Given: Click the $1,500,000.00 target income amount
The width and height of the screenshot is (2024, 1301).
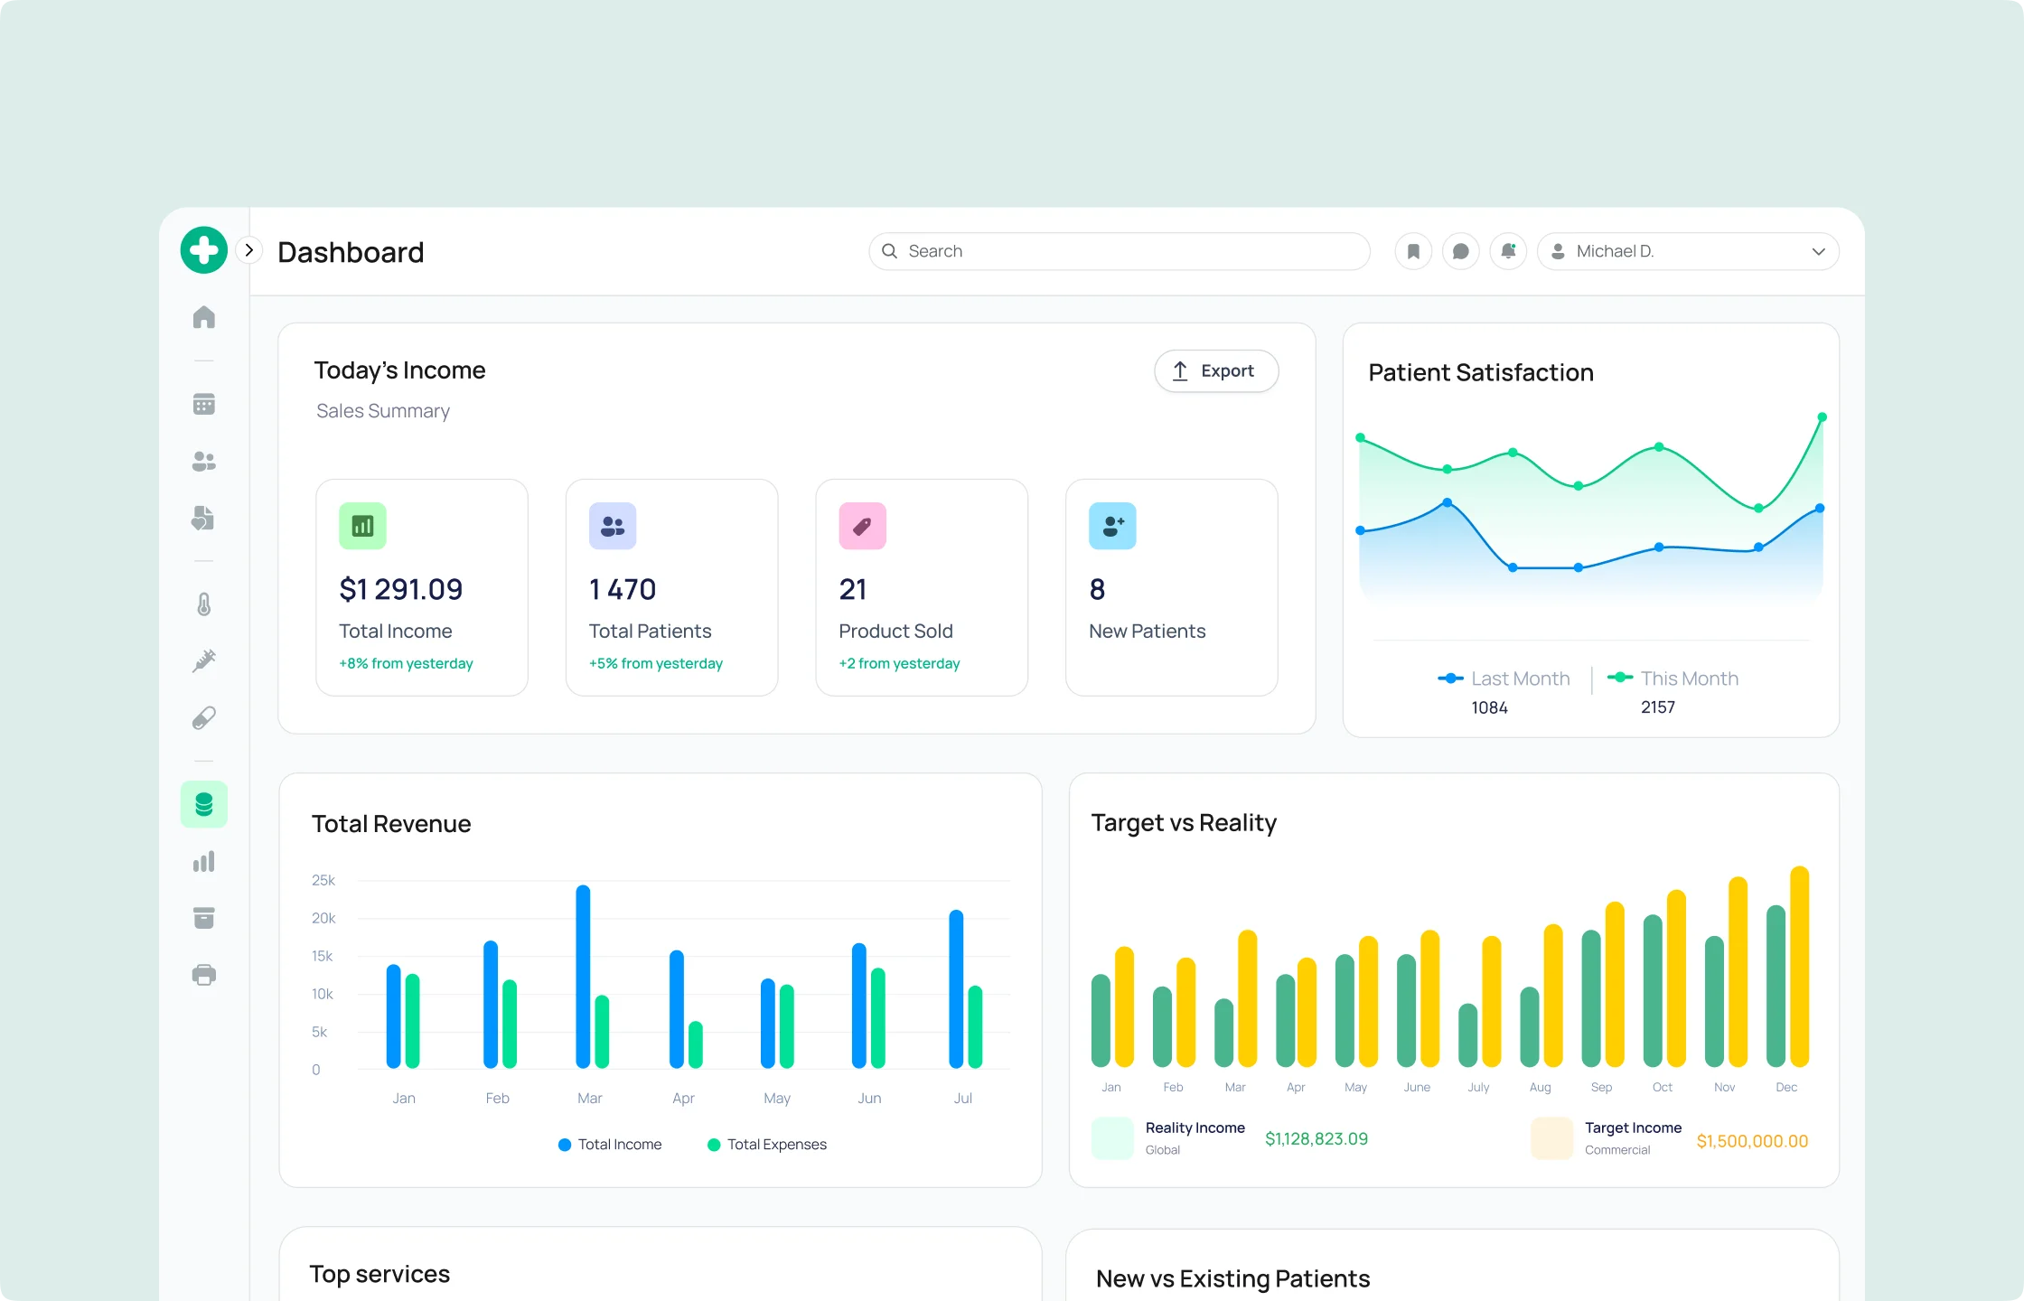Looking at the screenshot, I should [1752, 1141].
